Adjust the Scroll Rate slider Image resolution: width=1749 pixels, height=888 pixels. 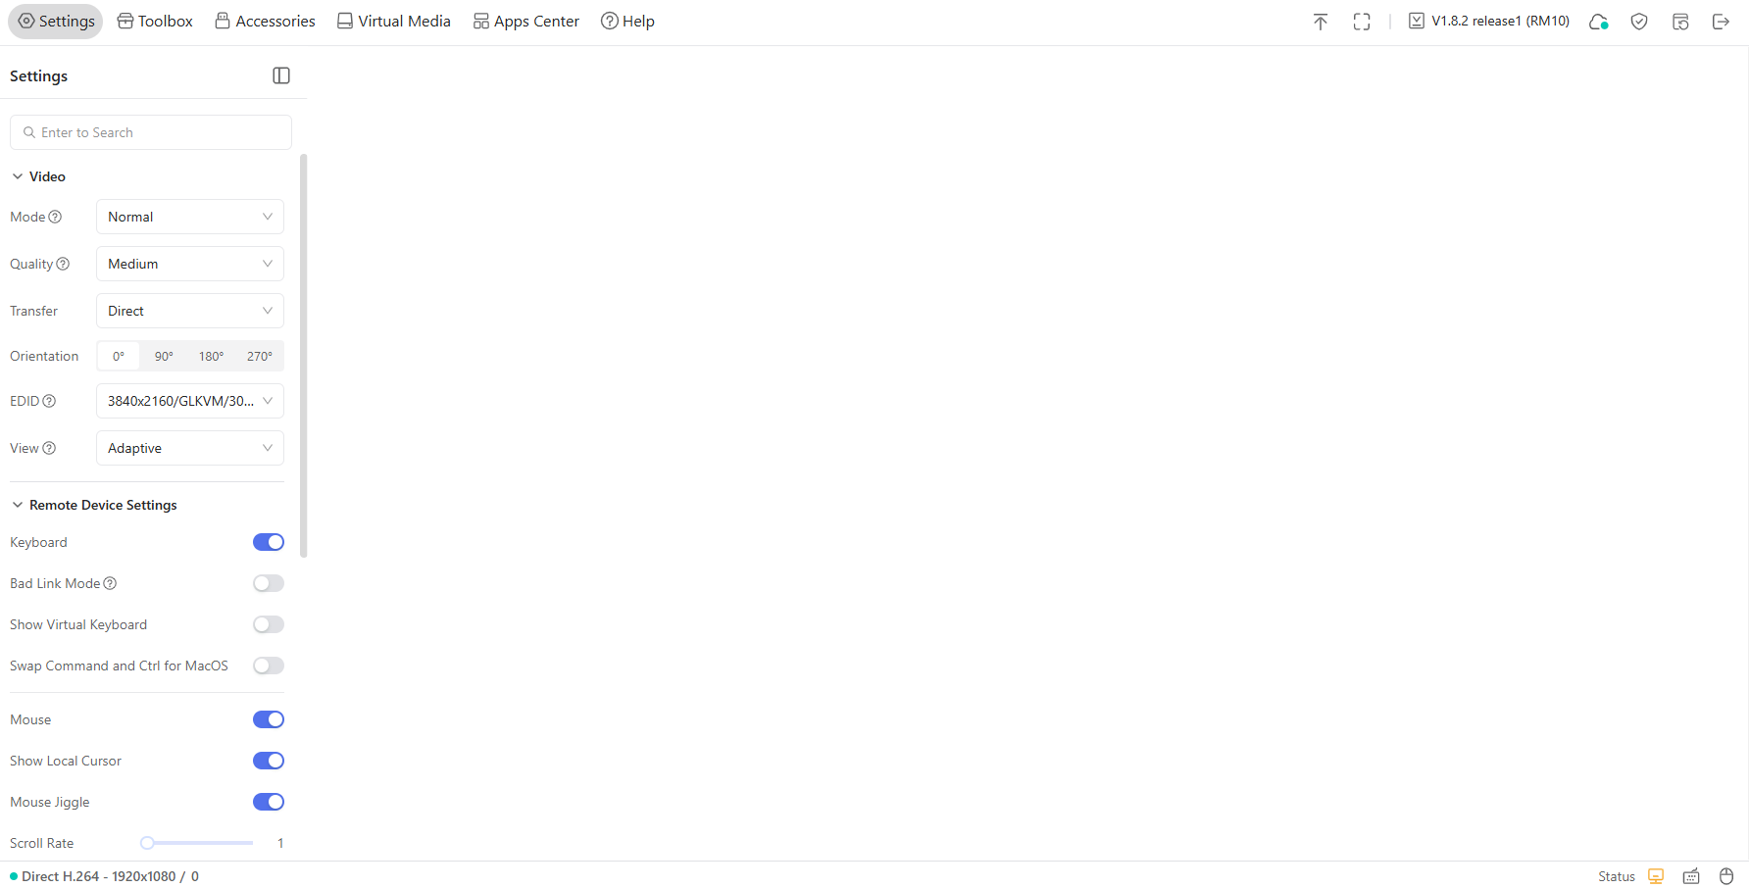(146, 842)
